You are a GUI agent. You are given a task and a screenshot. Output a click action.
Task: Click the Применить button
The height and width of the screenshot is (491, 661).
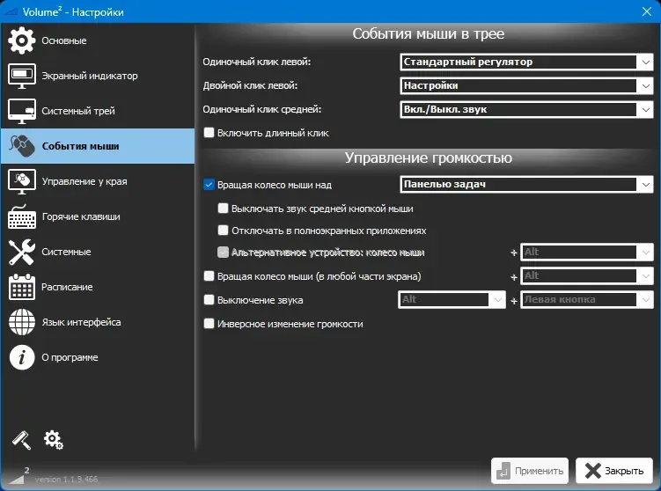(x=530, y=471)
